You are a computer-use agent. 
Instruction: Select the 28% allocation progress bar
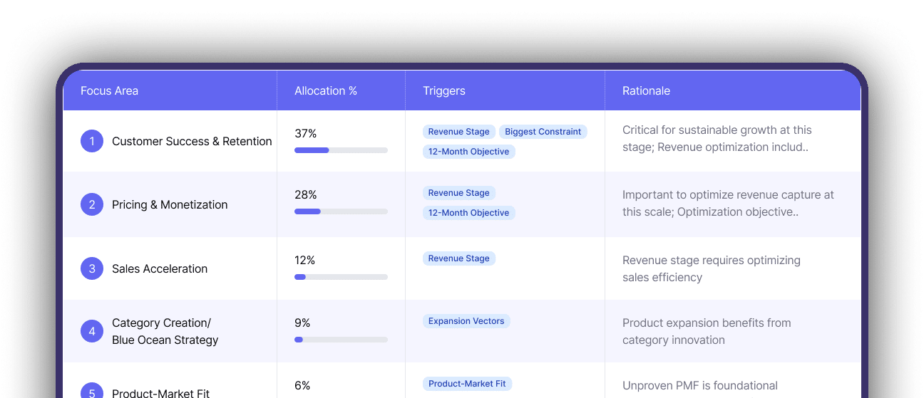click(341, 211)
